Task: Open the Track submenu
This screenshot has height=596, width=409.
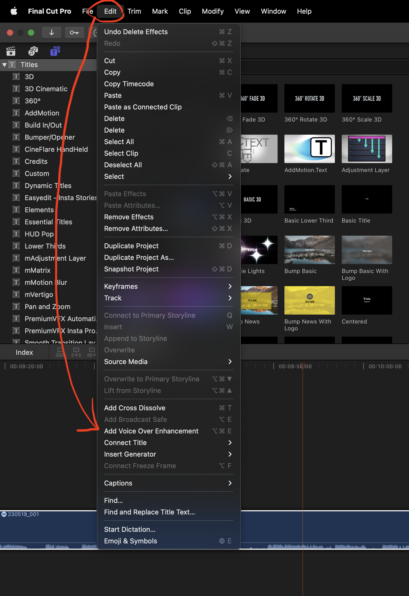Action: pyautogui.click(x=168, y=298)
